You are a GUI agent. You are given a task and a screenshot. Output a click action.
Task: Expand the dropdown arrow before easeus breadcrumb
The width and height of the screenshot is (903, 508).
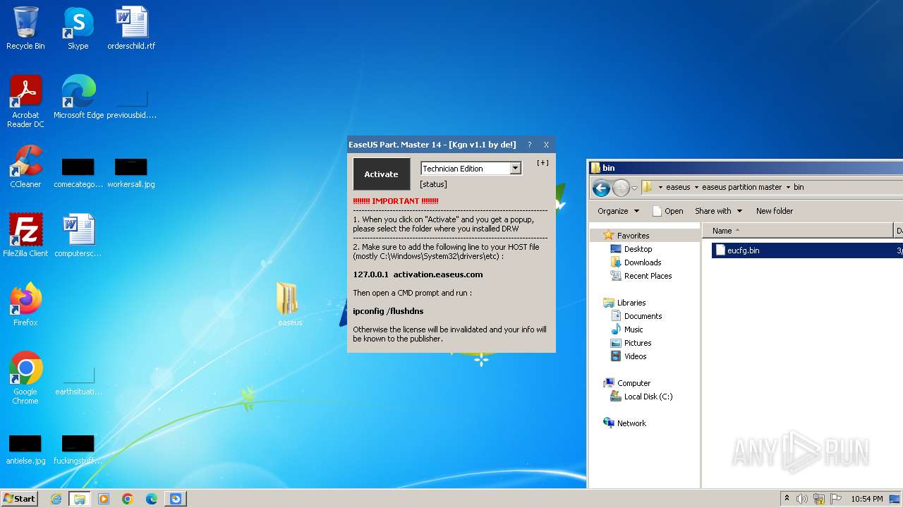click(x=660, y=188)
